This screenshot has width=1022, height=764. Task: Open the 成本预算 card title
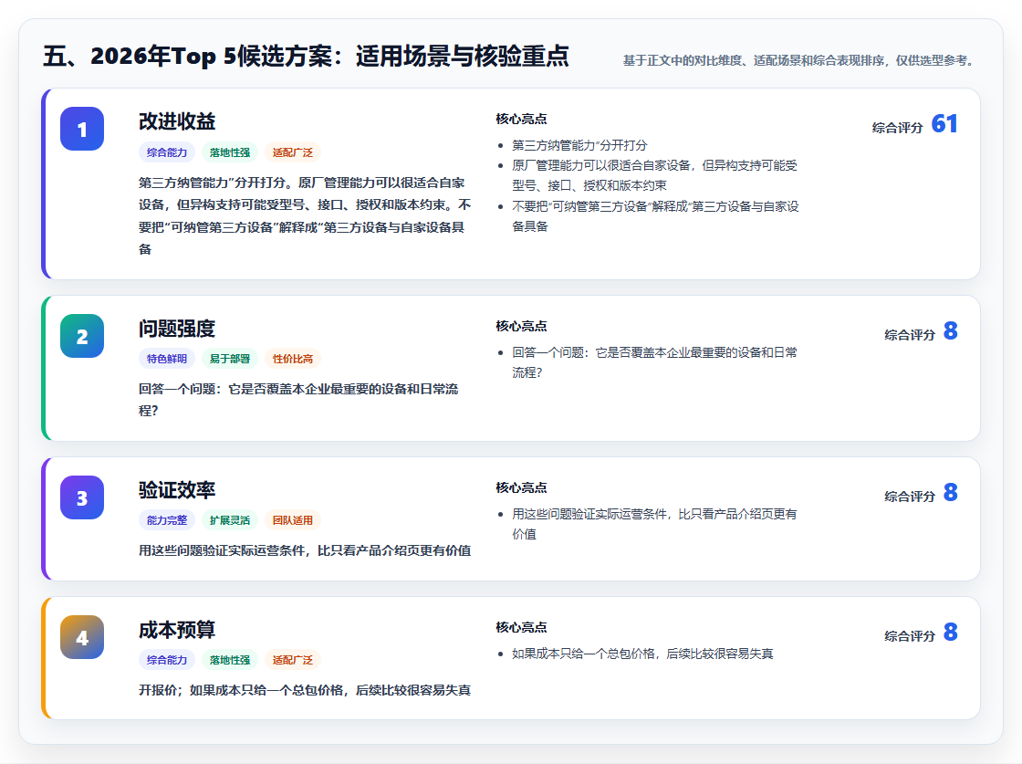pos(177,630)
